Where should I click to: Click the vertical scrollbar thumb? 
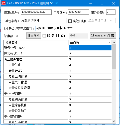114,57
